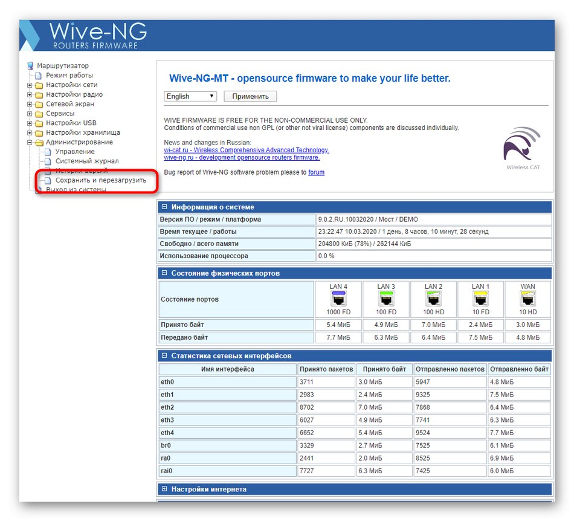Viewport: 574px width, 521px height.
Task: Click the folder icon of Сетевой экран
Action: [39, 105]
